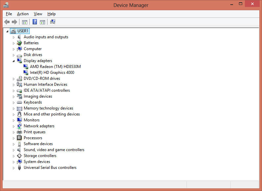The image size is (262, 191).
Task: Expand the Universal Serial Bus controllers node
Action: (14, 168)
